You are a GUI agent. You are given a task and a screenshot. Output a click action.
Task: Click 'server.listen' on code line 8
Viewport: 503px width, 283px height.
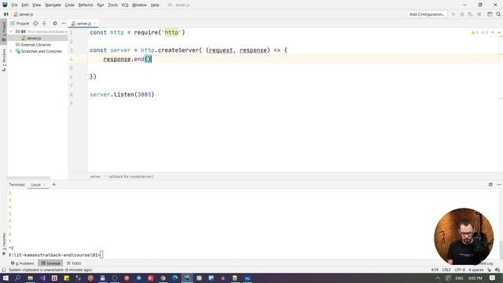(112, 94)
